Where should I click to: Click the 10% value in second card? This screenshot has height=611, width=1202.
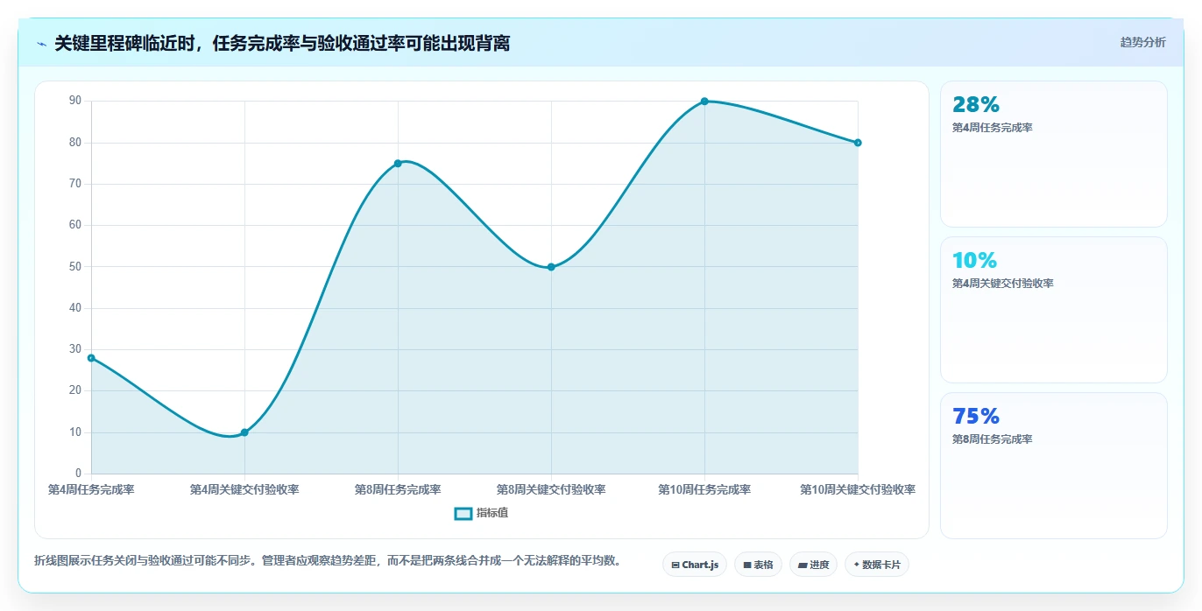(974, 261)
